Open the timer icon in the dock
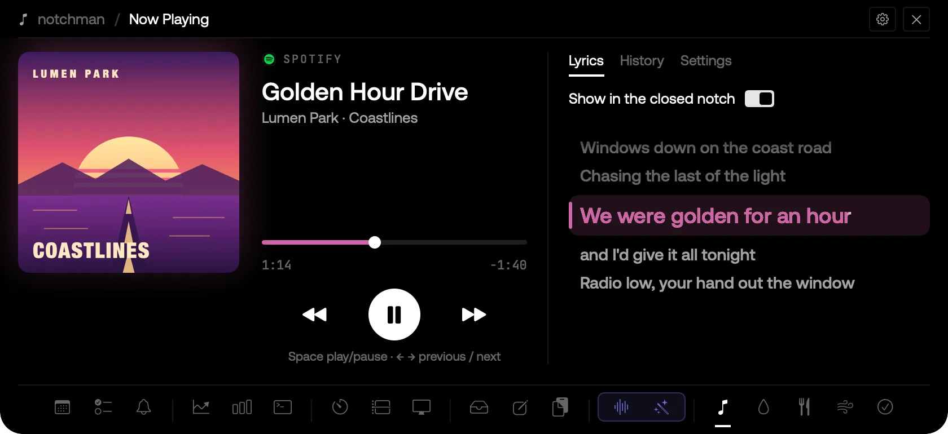This screenshot has width=948, height=434. 340,407
